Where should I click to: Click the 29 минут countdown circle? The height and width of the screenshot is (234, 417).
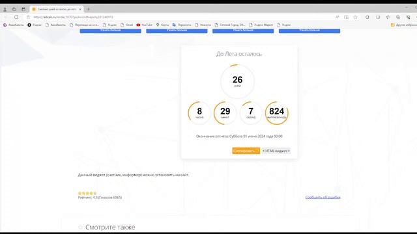pyautogui.click(x=225, y=113)
